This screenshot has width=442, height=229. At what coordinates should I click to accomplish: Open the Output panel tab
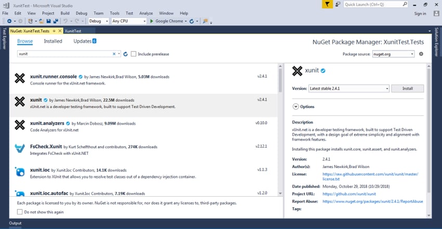pyautogui.click(x=15, y=223)
